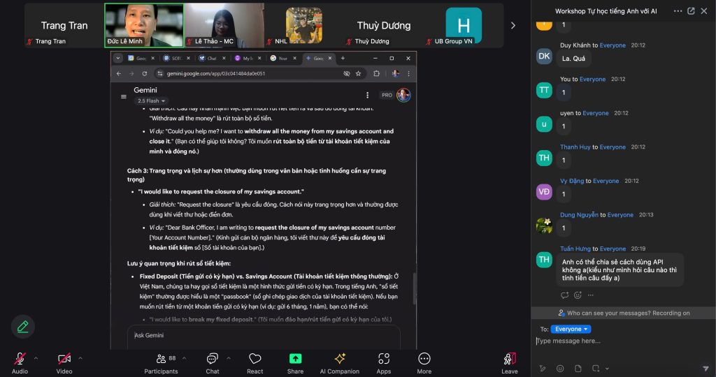Click the chat message input field

623,341
